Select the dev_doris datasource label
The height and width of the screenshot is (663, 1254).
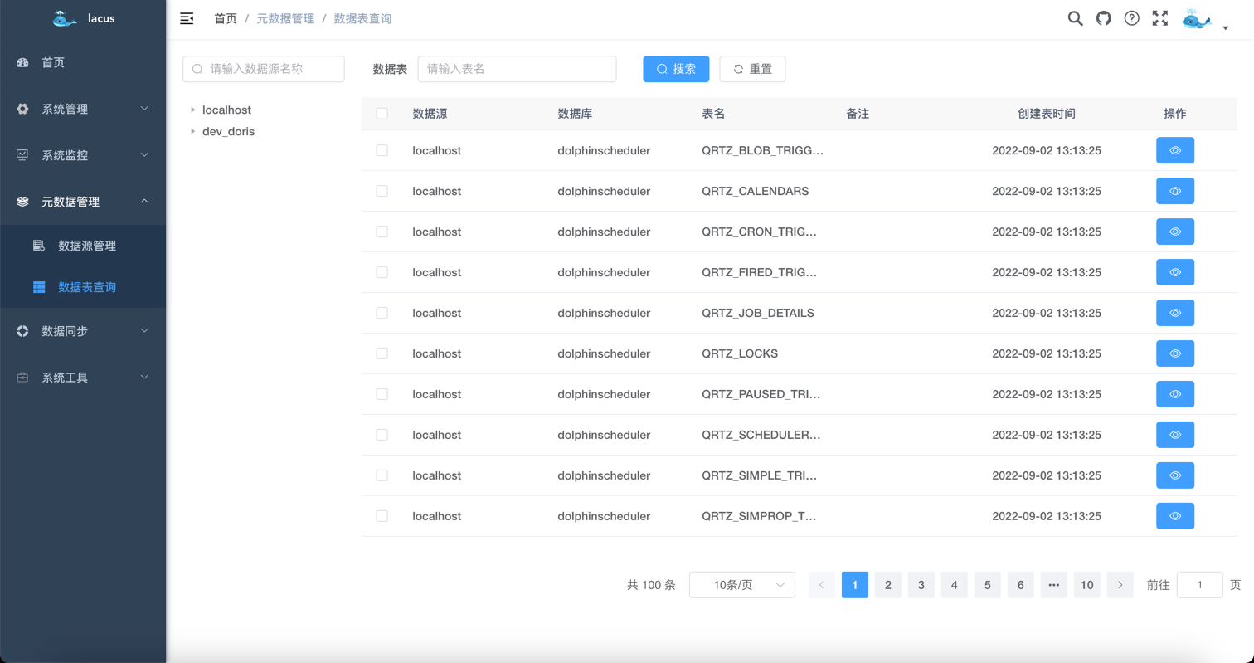228,131
